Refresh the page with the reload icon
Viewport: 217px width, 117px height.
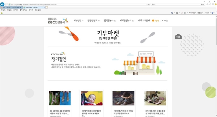pos(149,4)
